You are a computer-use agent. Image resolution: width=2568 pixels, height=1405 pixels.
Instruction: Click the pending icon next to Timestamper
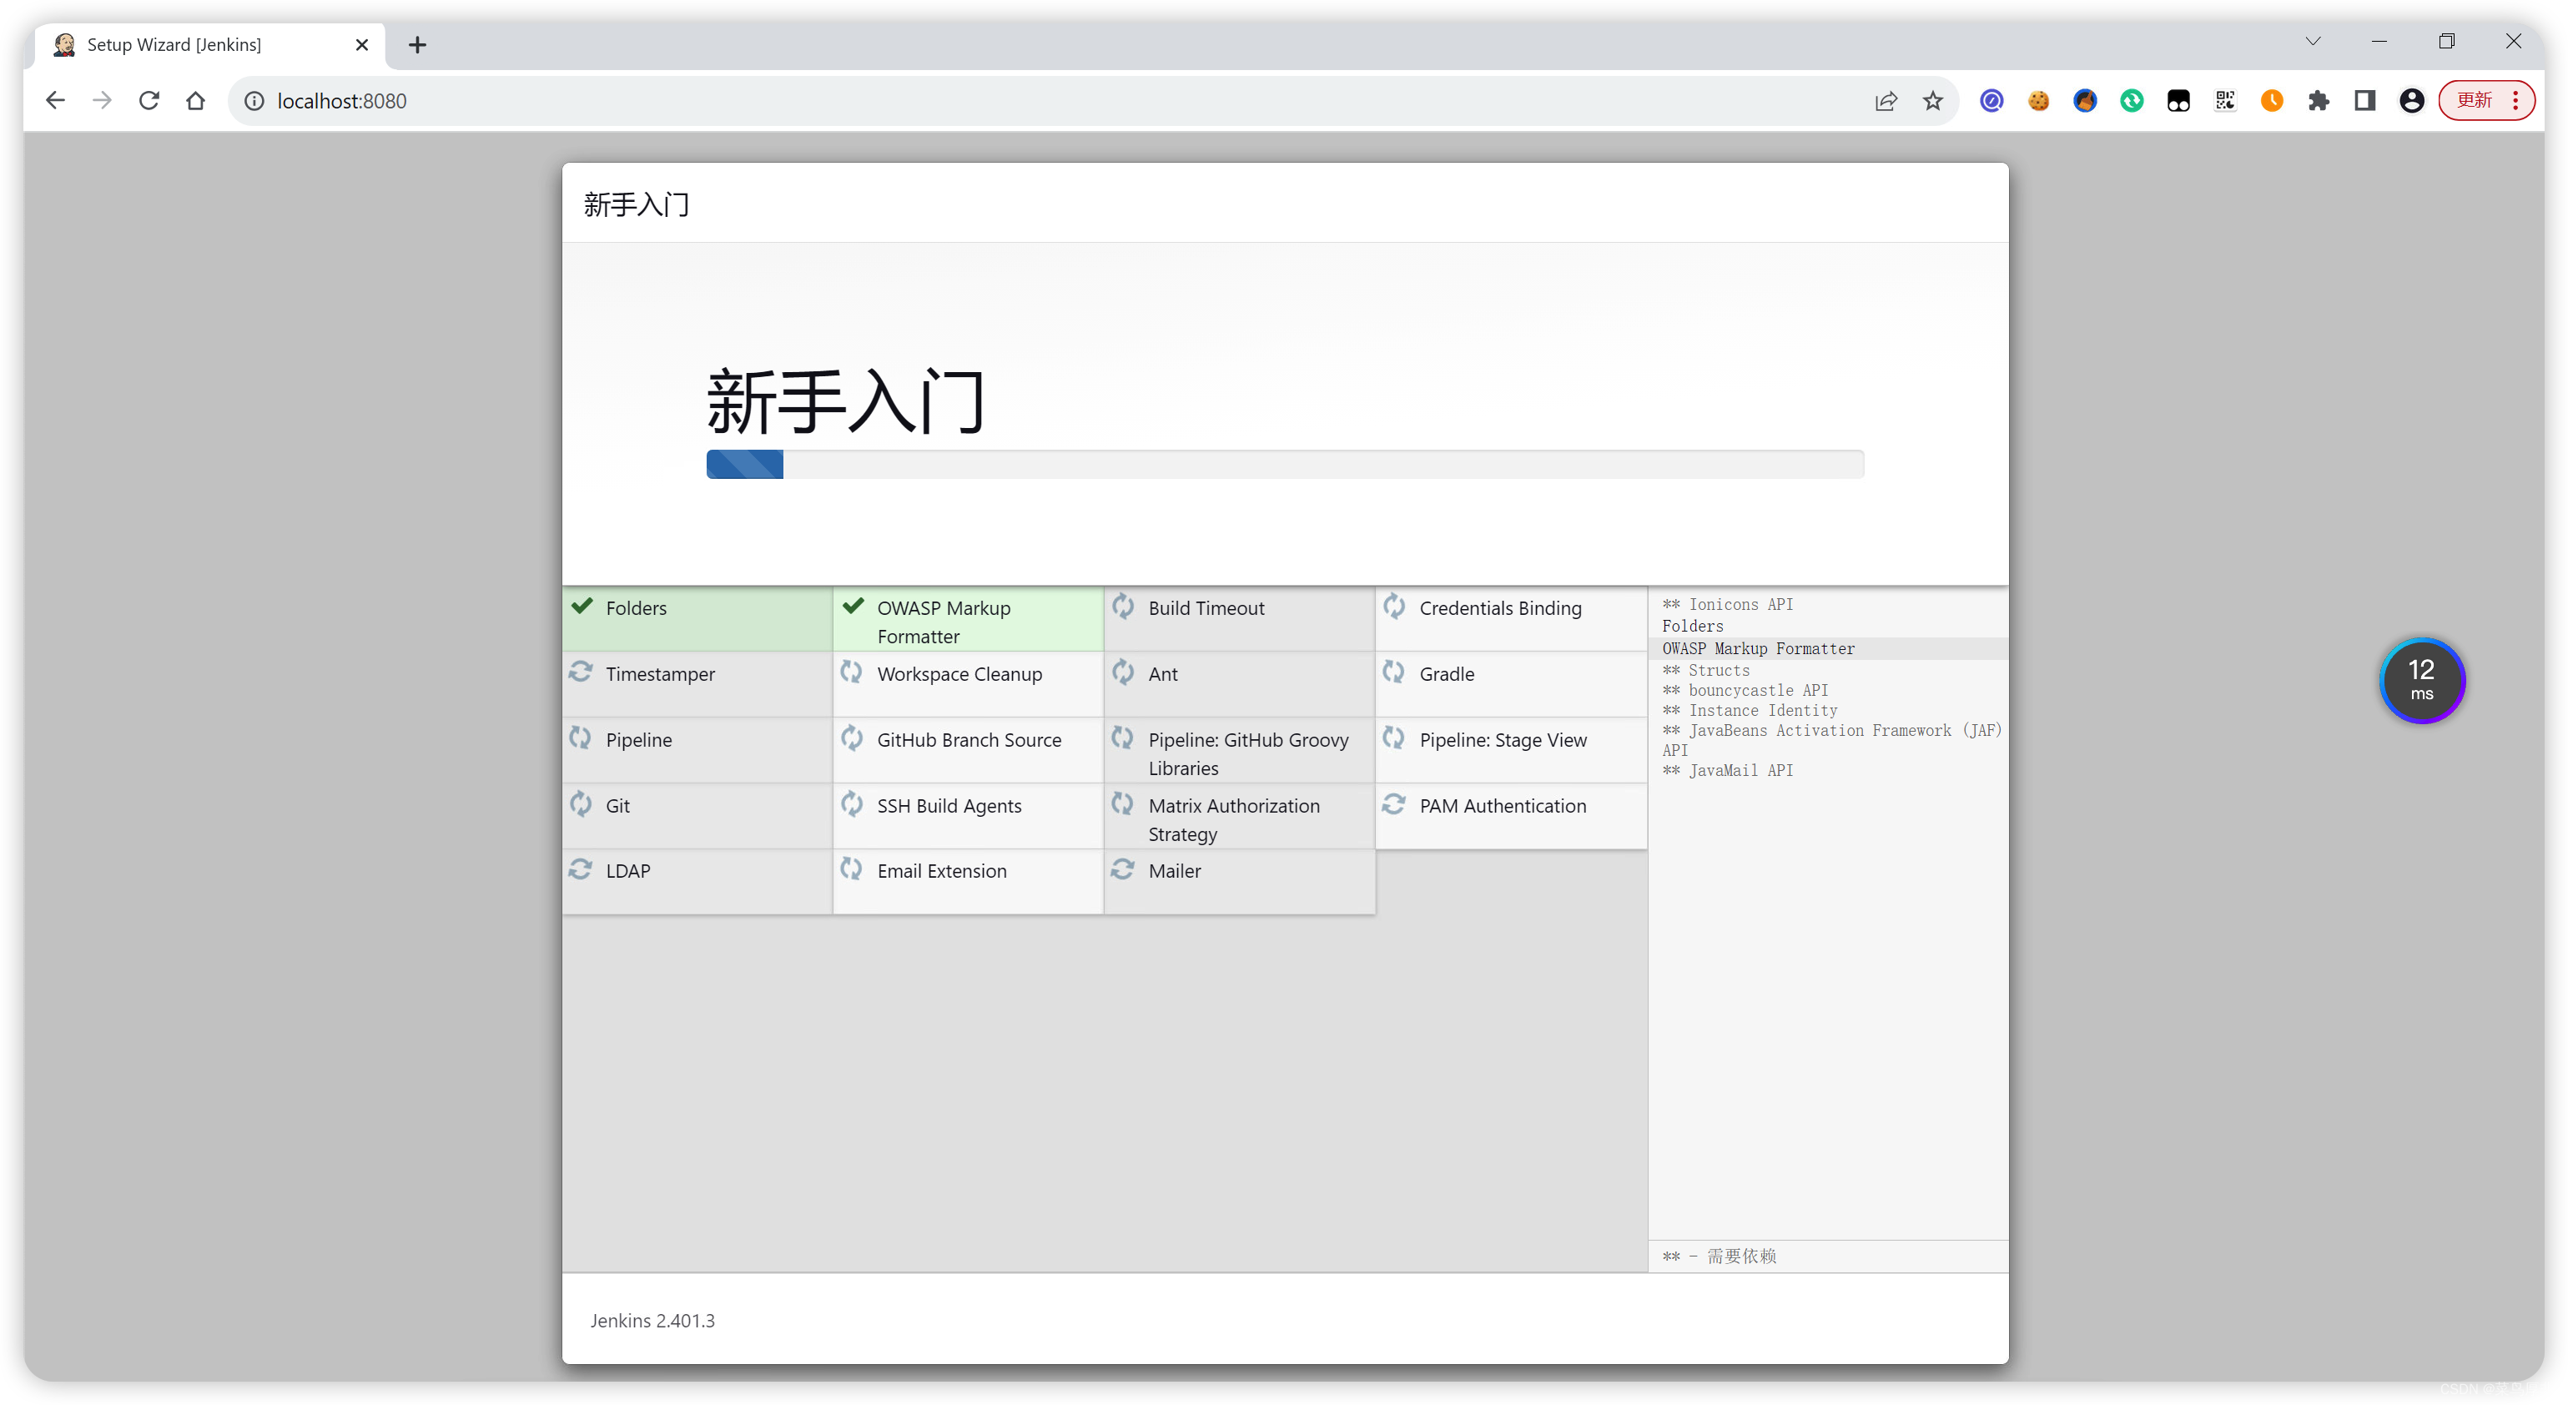pyautogui.click(x=582, y=672)
